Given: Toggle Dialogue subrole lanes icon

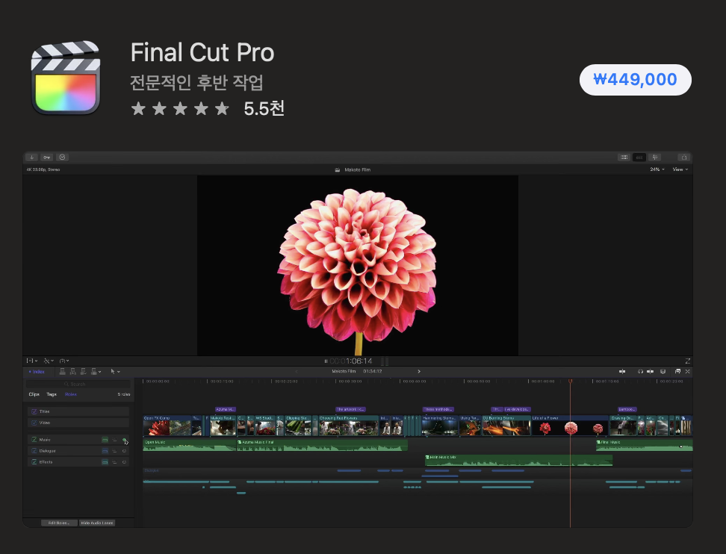Looking at the screenshot, I should [114, 451].
